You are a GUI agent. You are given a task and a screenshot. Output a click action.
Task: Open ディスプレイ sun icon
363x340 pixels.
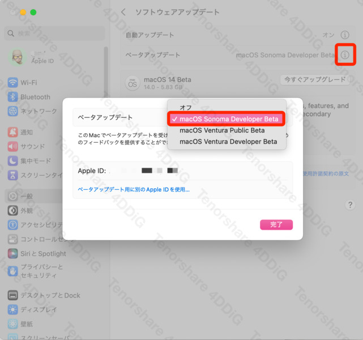[x=12, y=309]
